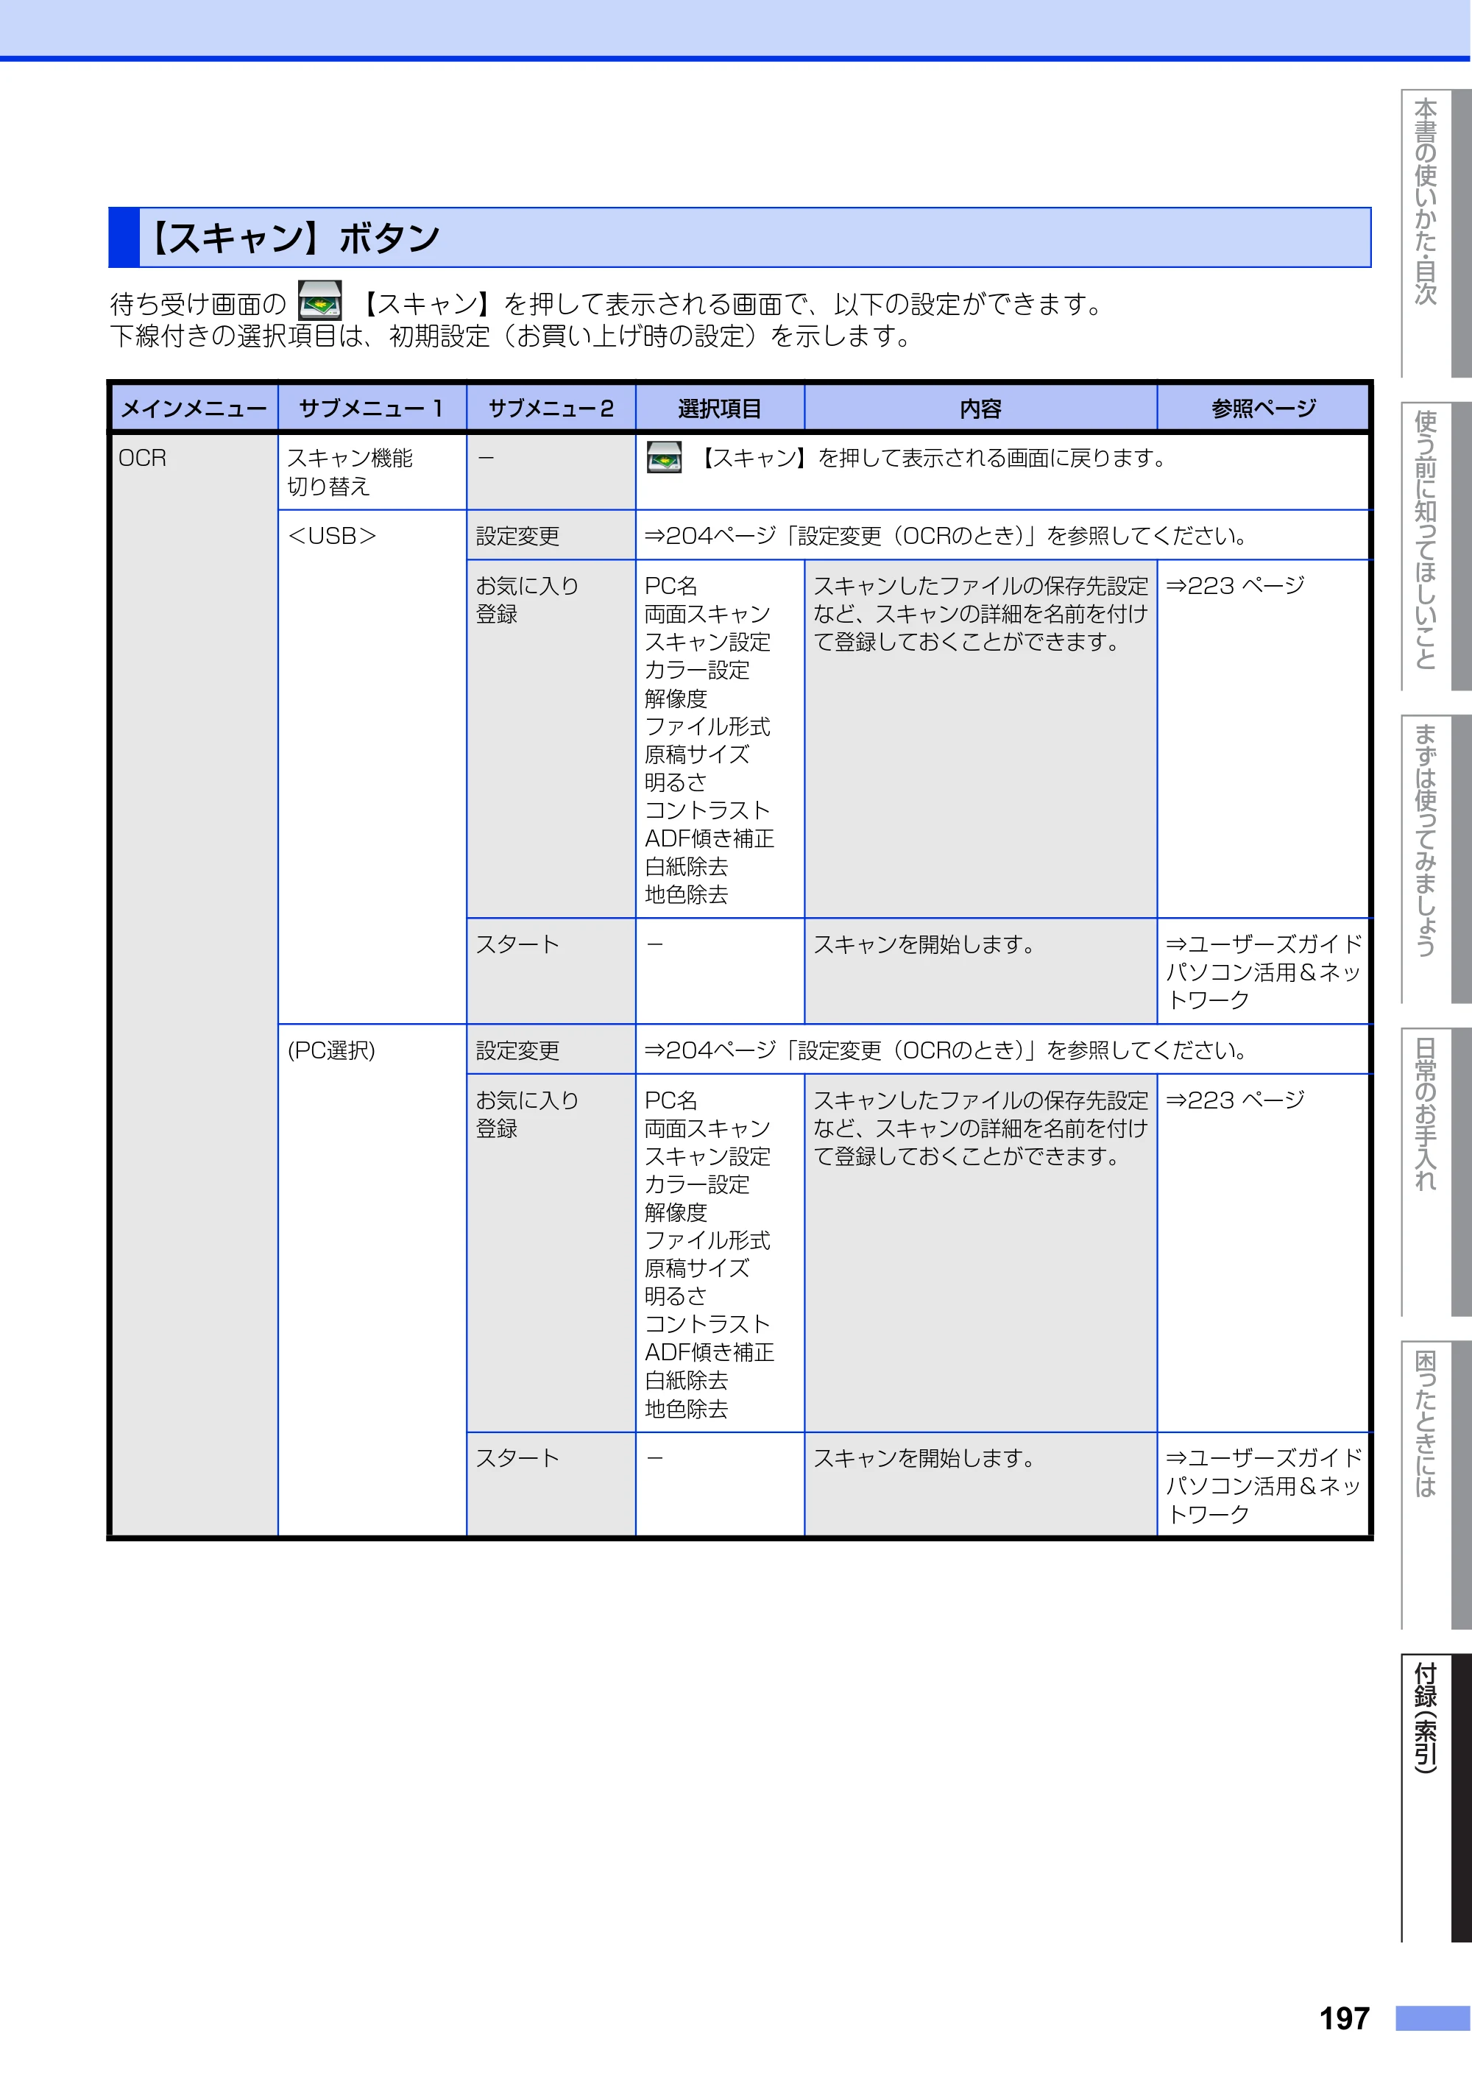Click the サブメニュー 2 column header
This screenshot has width=1472, height=2086.
click(551, 409)
